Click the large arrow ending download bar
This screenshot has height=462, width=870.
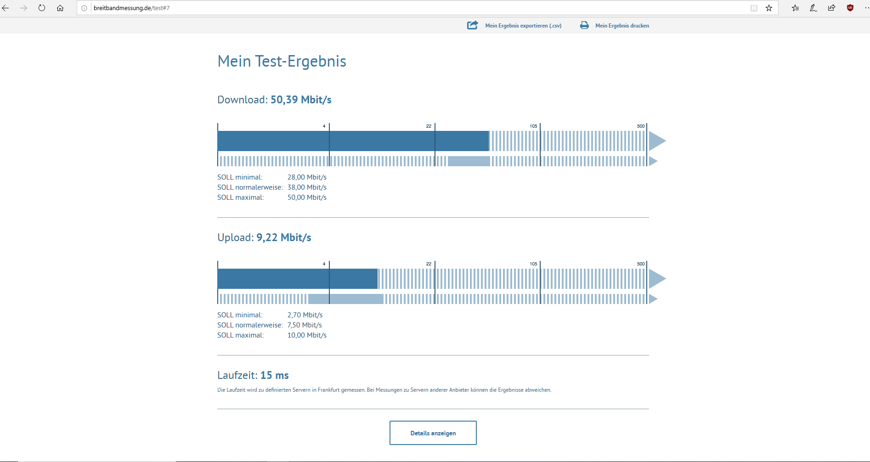657,141
